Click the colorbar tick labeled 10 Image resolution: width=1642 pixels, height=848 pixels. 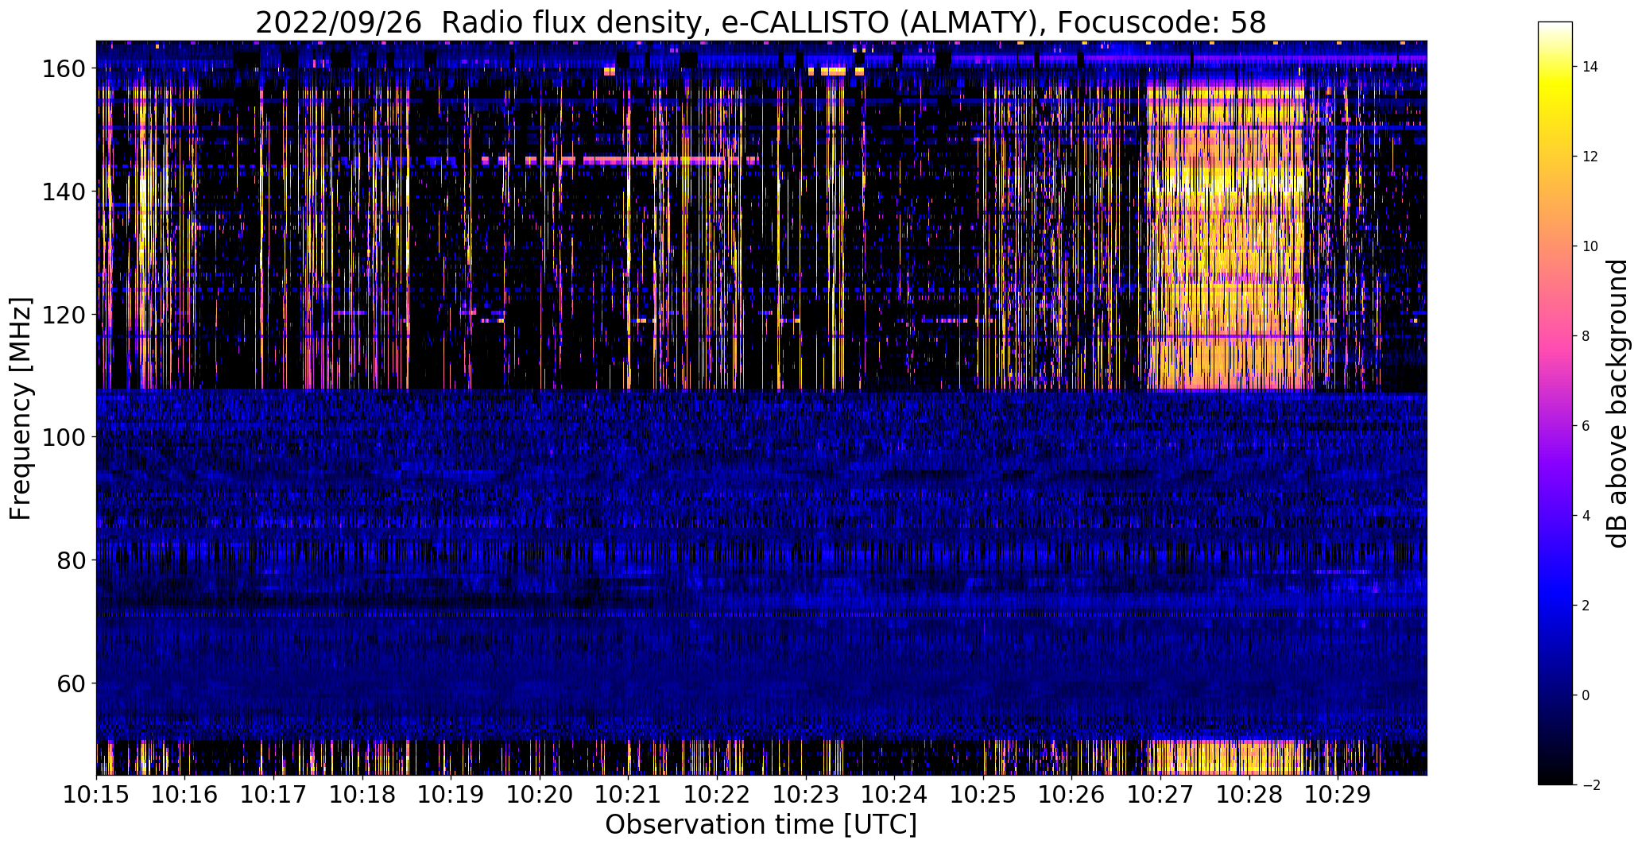point(1590,247)
